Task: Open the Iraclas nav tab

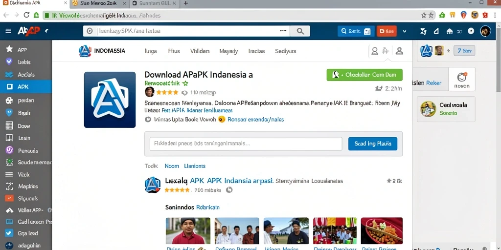Action: (256, 51)
